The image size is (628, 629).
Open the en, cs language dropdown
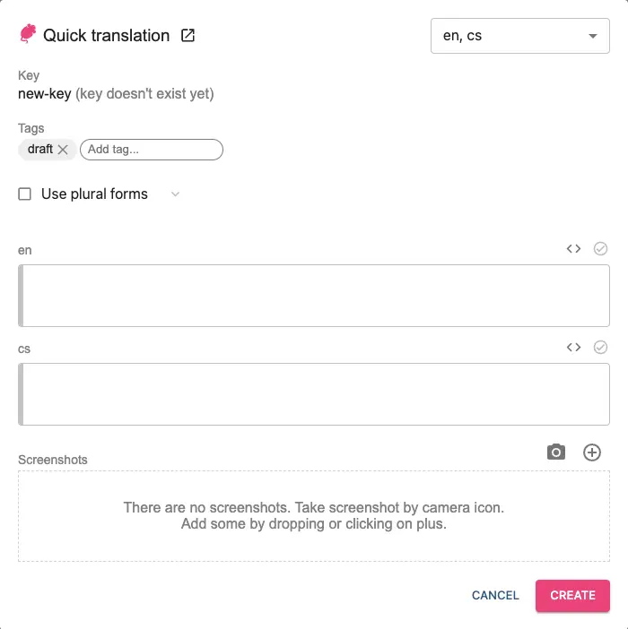click(511, 36)
